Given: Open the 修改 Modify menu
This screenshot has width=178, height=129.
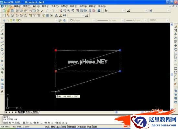Looking at the screenshot, I should tap(83, 6).
